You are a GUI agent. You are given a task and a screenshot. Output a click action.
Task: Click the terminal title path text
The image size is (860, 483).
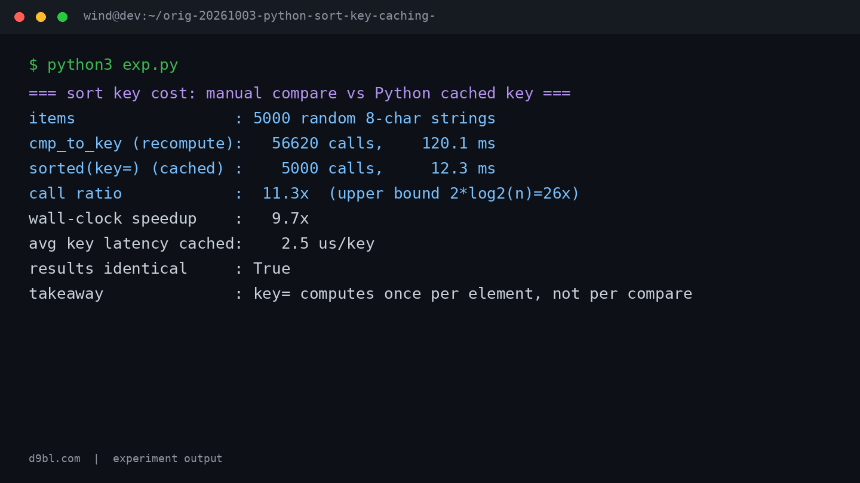pos(259,16)
